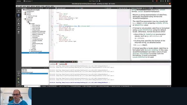Open the Window menu
187x105 pixels.
click(x=48, y=6)
